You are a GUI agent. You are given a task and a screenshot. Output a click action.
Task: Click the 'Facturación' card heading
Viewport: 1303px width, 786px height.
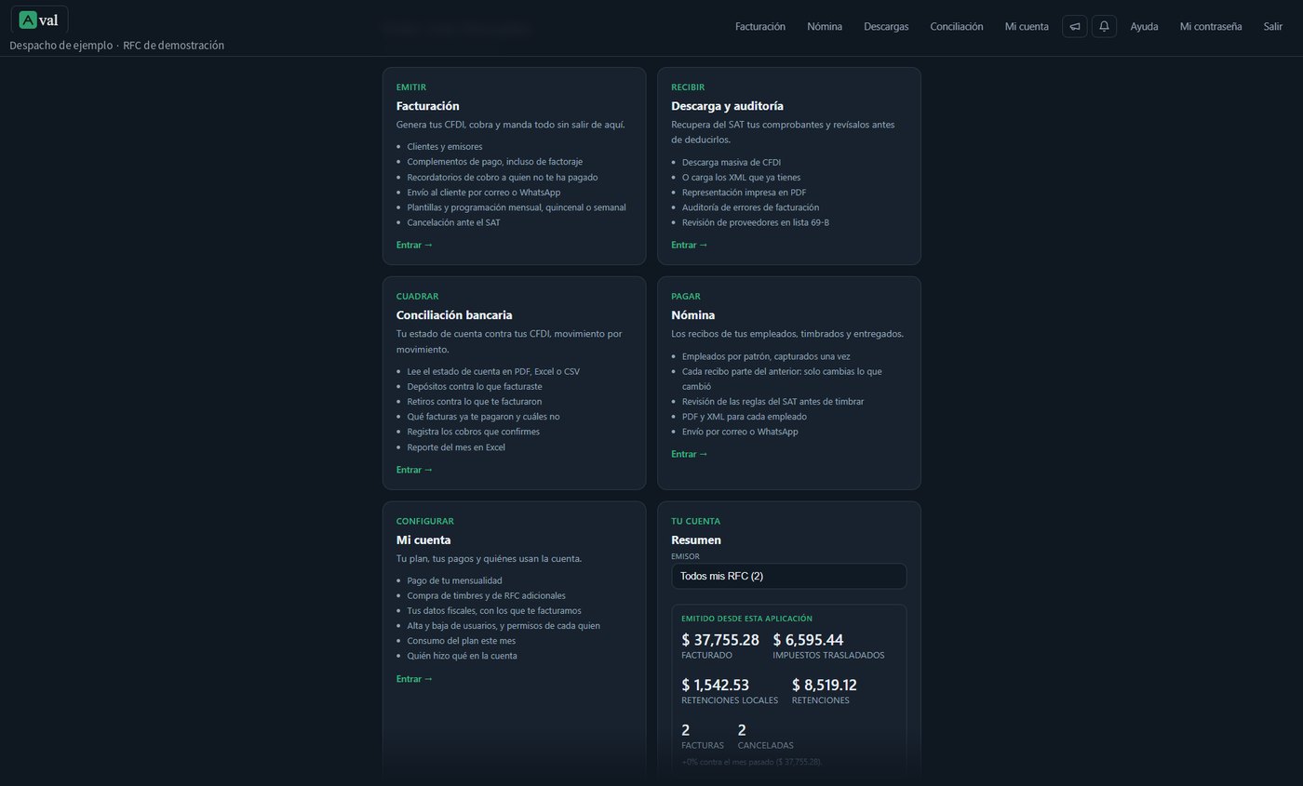(427, 106)
